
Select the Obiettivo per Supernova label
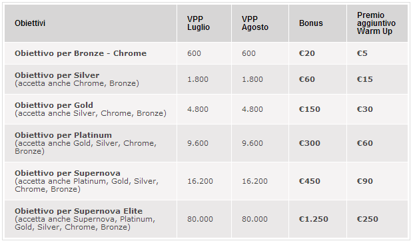[x=67, y=173]
